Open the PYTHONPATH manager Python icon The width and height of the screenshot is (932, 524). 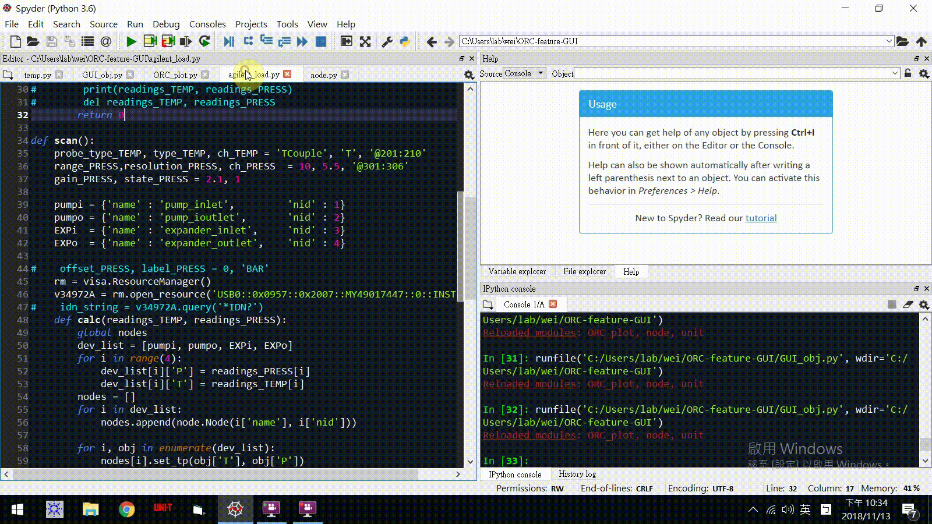(x=405, y=41)
